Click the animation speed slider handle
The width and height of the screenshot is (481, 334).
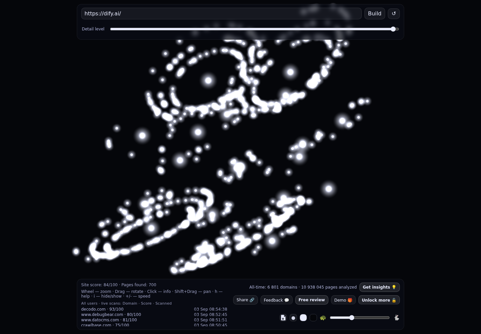click(352, 318)
